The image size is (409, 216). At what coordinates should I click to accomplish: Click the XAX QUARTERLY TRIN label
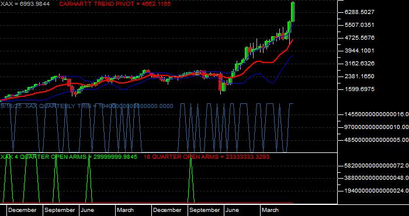pos(86,106)
